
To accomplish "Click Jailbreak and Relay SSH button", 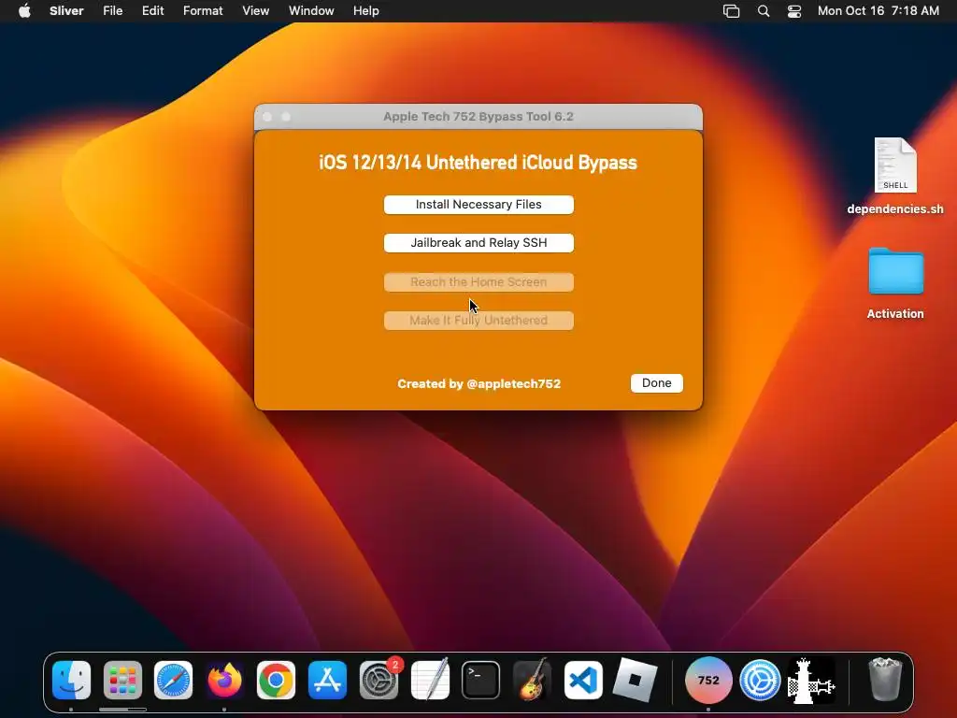I will point(478,243).
